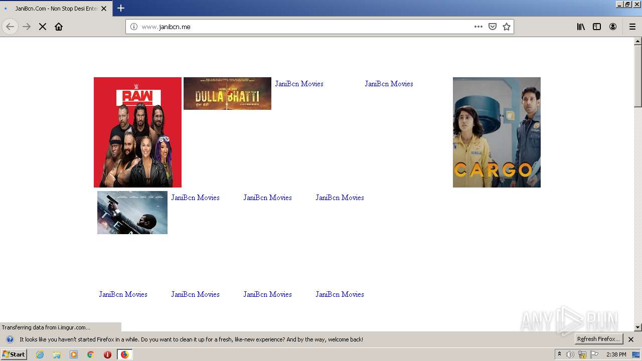Screen dimensions: 642x361
Task: Show hidden system tray icons
Action: 559,354
